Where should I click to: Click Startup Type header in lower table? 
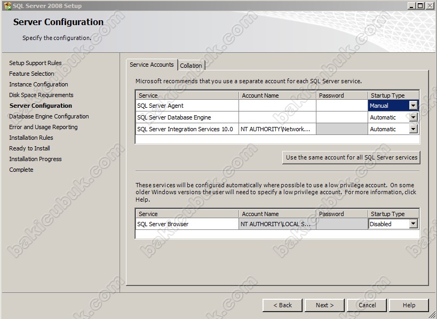[x=393, y=214]
